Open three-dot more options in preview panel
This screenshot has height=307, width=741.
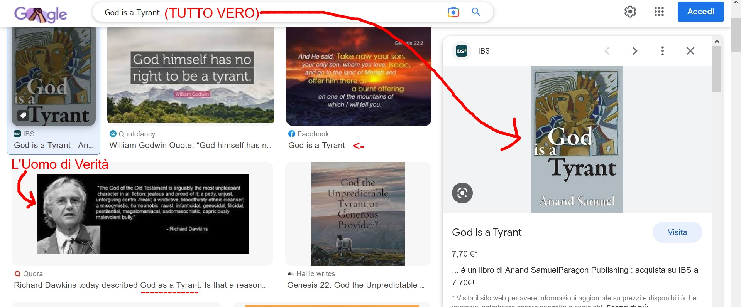click(663, 51)
